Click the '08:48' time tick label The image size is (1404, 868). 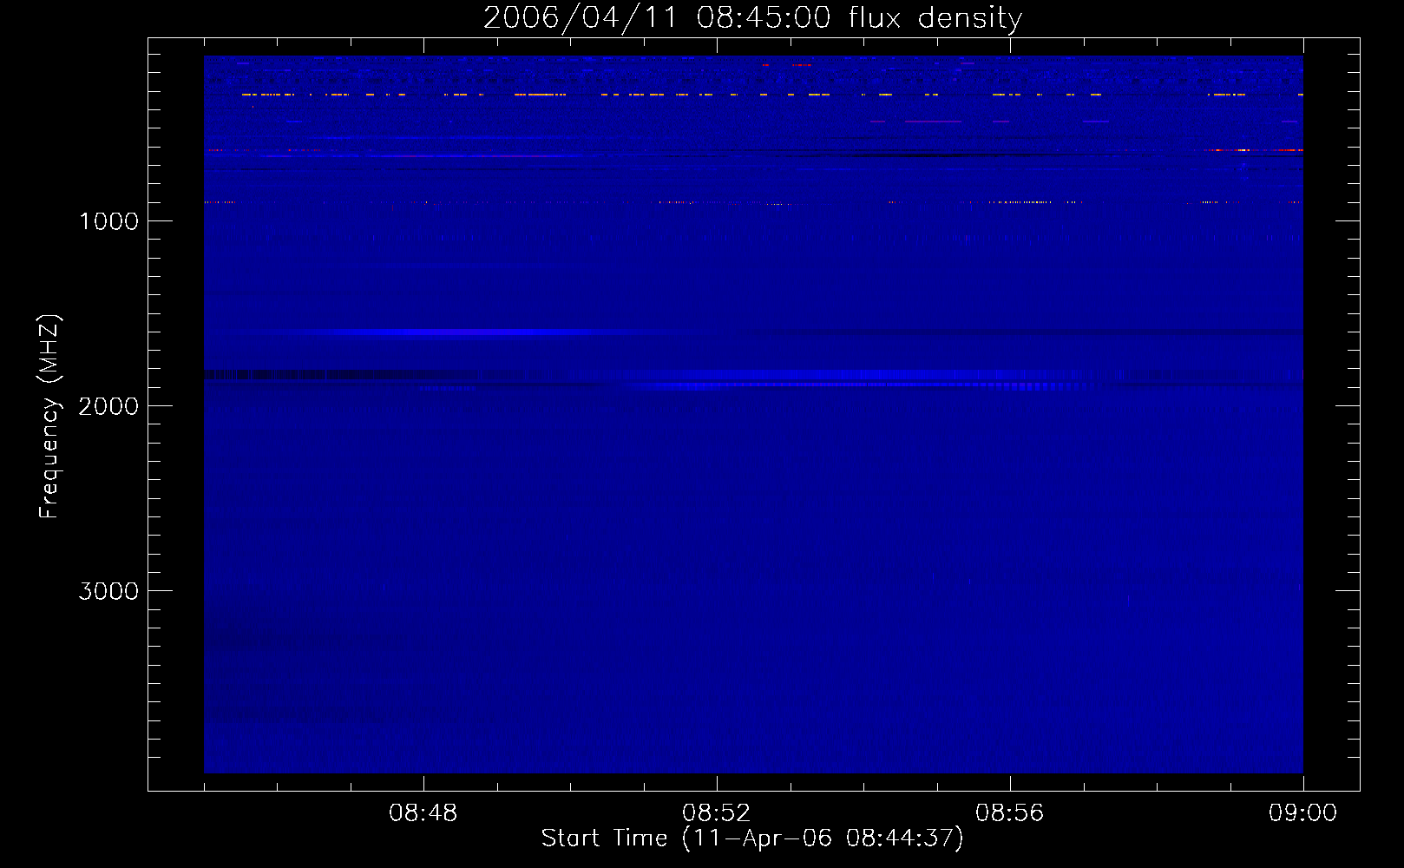[x=423, y=813]
